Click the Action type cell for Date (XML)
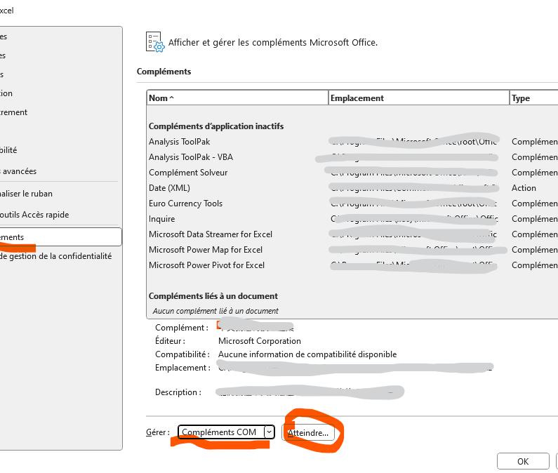Viewport: 558px width, 473px height. 524,188
